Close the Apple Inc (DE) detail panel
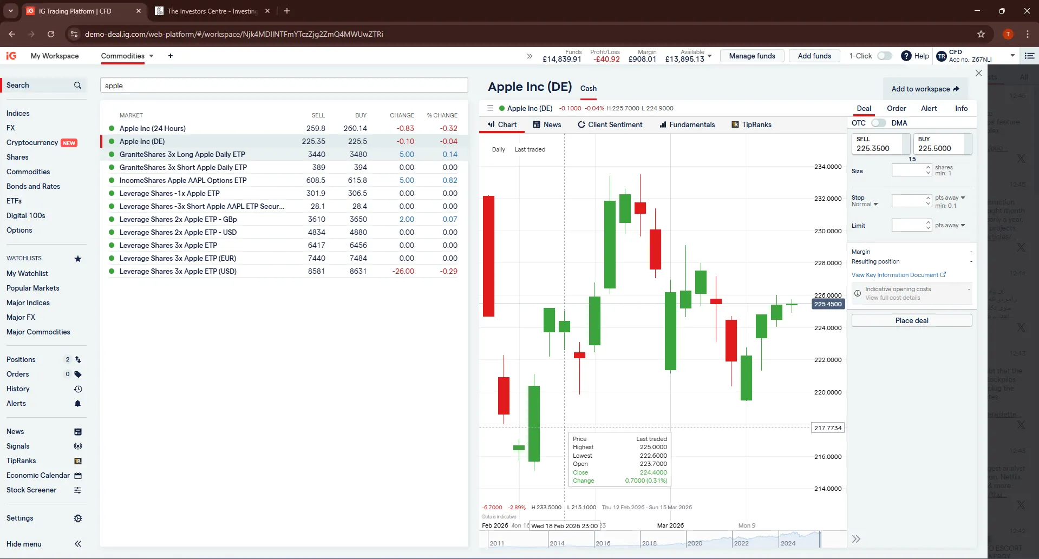Image resolution: width=1039 pixels, height=559 pixels. (978, 73)
